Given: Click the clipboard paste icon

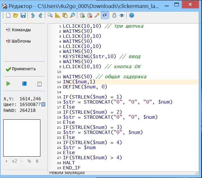Looking at the screenshot, I should (x=65, y=15).
